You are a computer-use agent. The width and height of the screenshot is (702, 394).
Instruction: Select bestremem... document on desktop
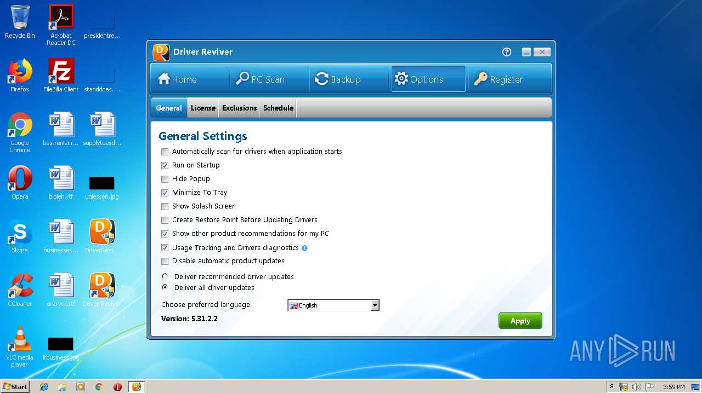click(61, 129)
